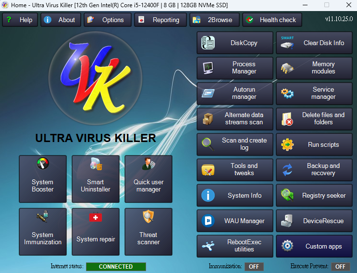Open the Service manager
357x273 pixels.
314,94
